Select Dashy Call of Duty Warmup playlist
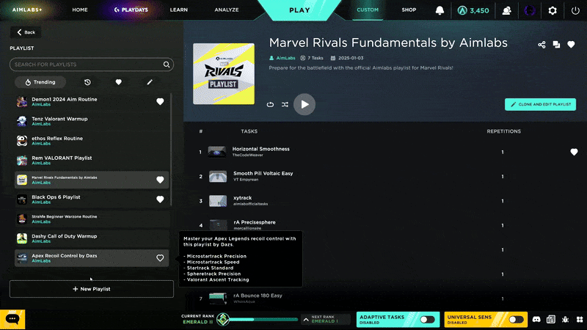The width and height of the screenshot is (587, 330). tap(91, 238)
